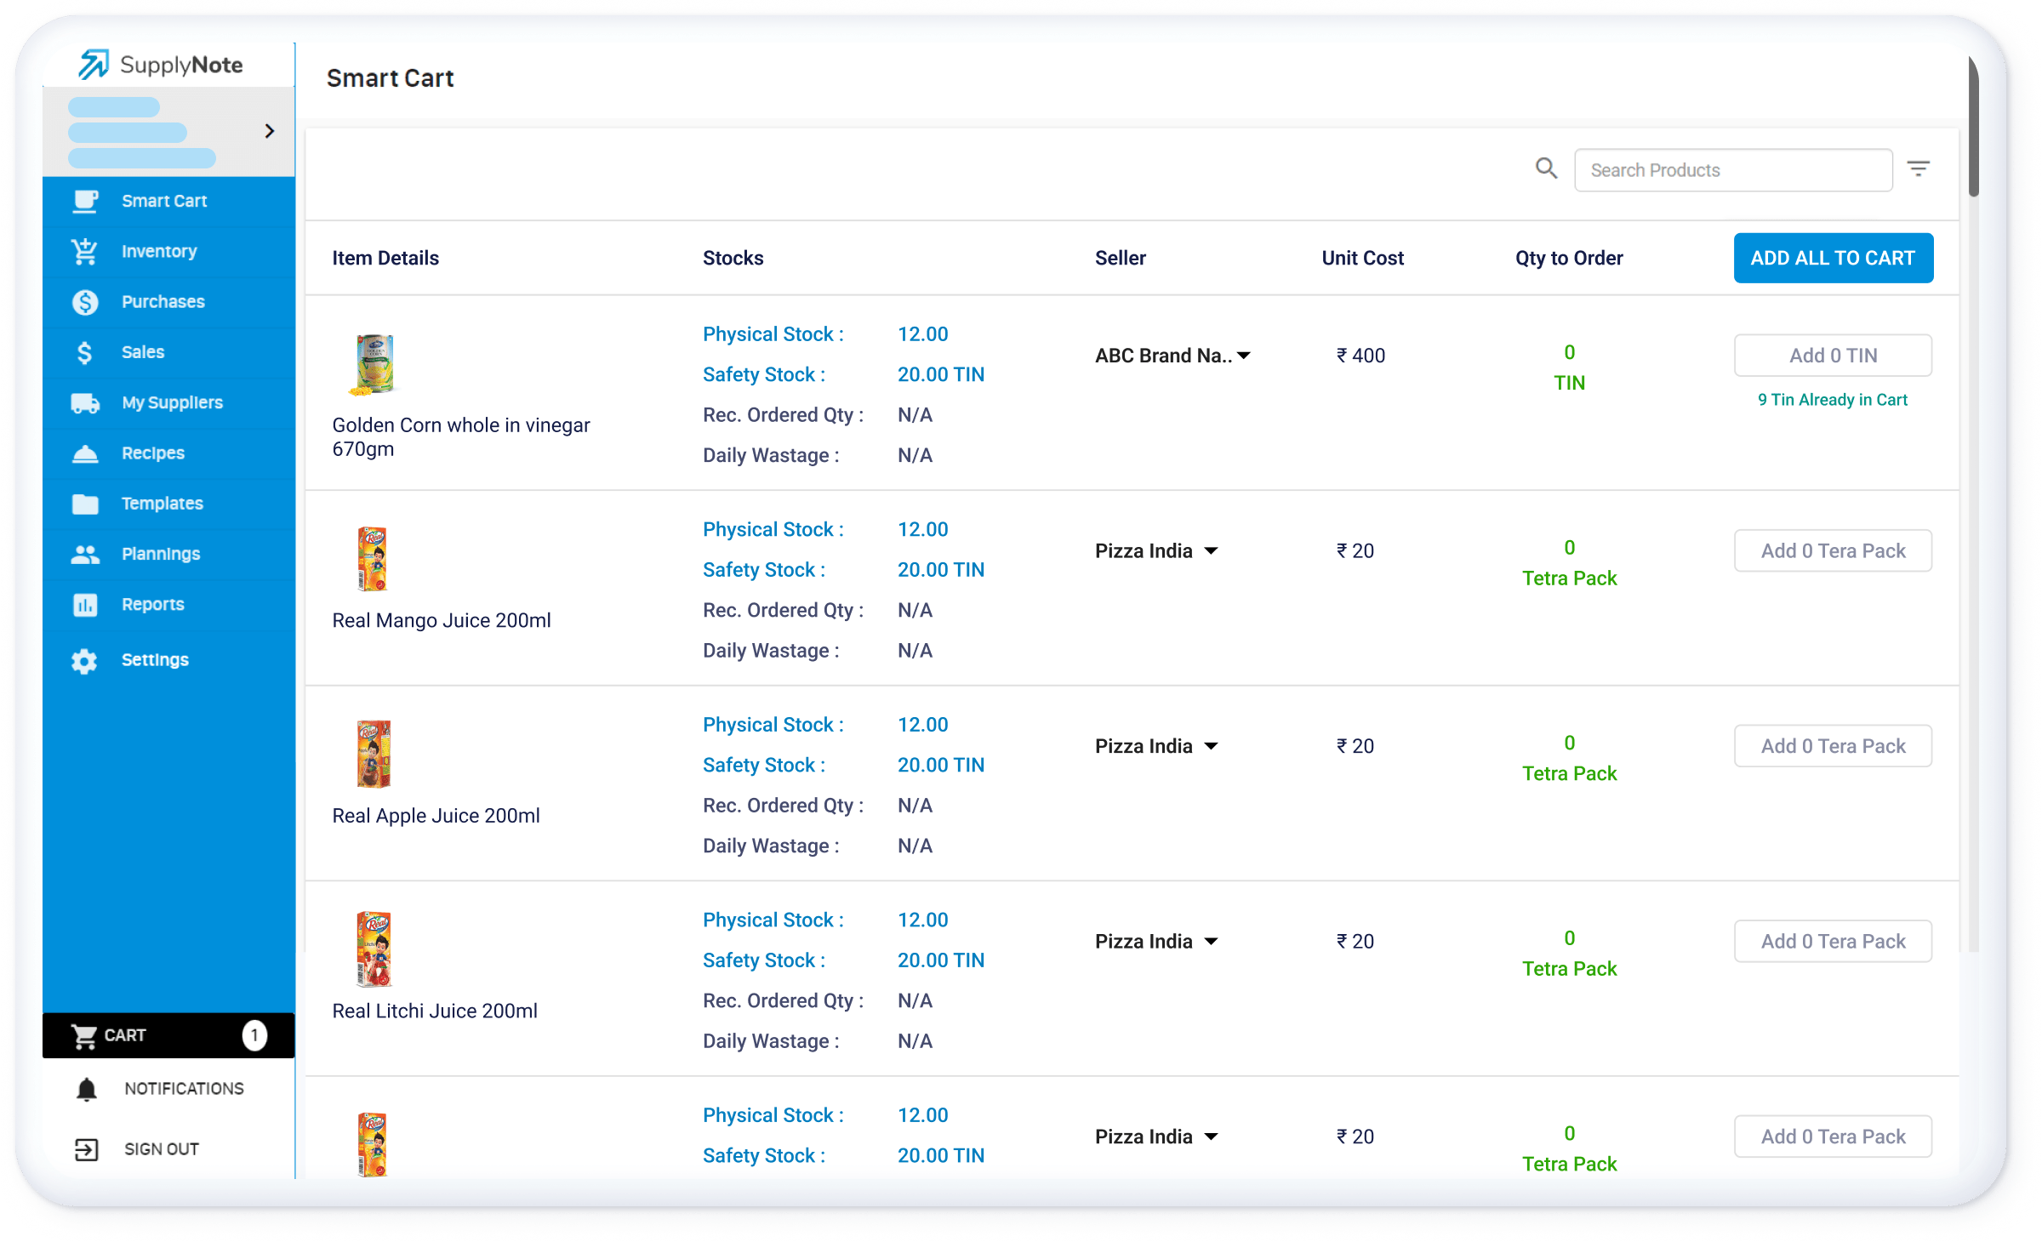
Task: Open the filter icon beside search
Action: coord(1920,168)
